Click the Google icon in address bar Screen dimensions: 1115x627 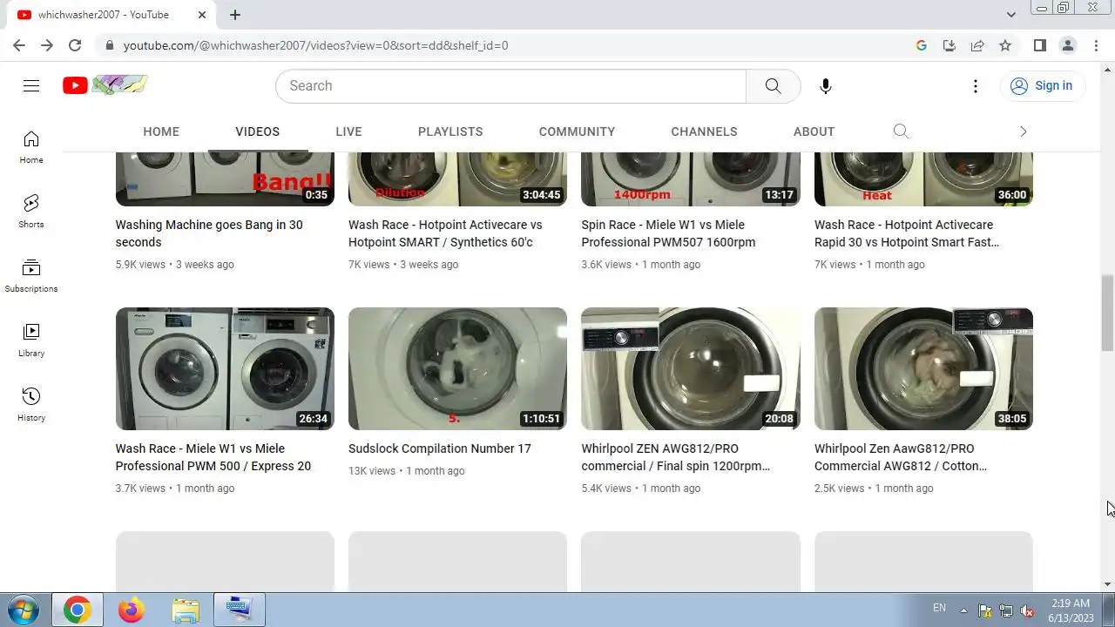point(922,45)
